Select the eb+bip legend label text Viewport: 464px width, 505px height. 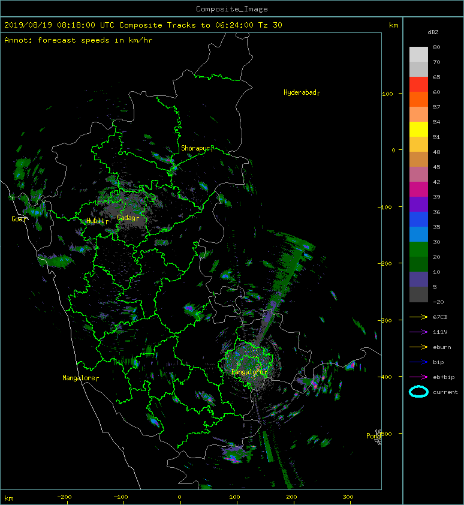pos(444,377)
